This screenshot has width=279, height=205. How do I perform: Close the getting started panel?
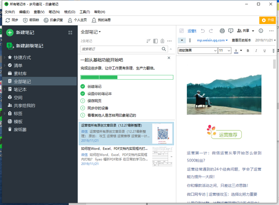[169, 58]
